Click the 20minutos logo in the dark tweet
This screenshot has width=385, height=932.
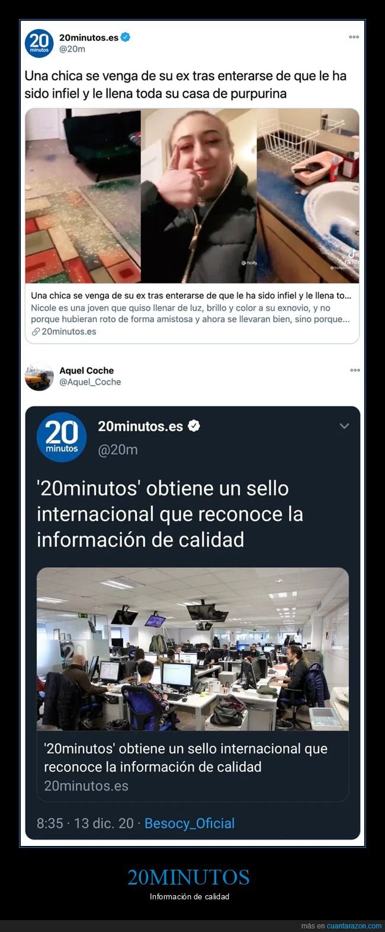tap(62, 437)
